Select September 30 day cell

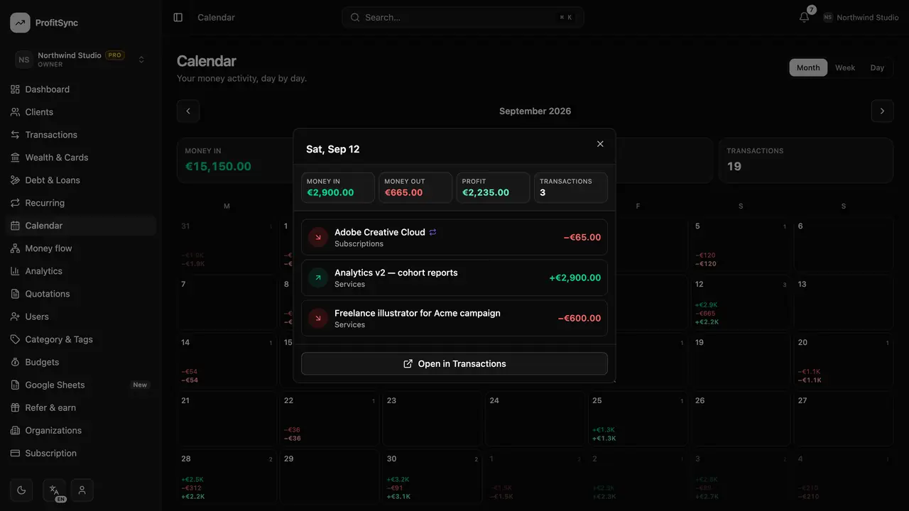432,477
